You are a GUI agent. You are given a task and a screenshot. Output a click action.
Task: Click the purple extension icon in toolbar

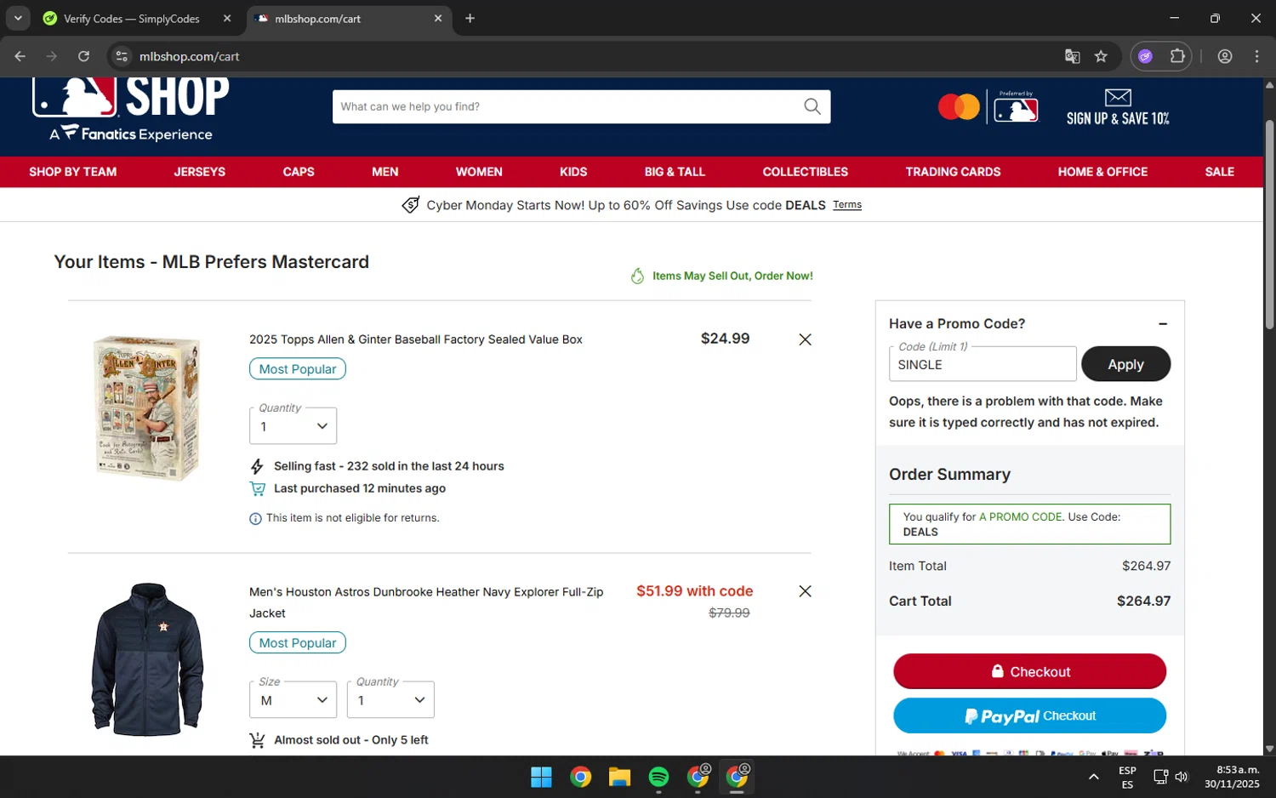coord(1145,56)
